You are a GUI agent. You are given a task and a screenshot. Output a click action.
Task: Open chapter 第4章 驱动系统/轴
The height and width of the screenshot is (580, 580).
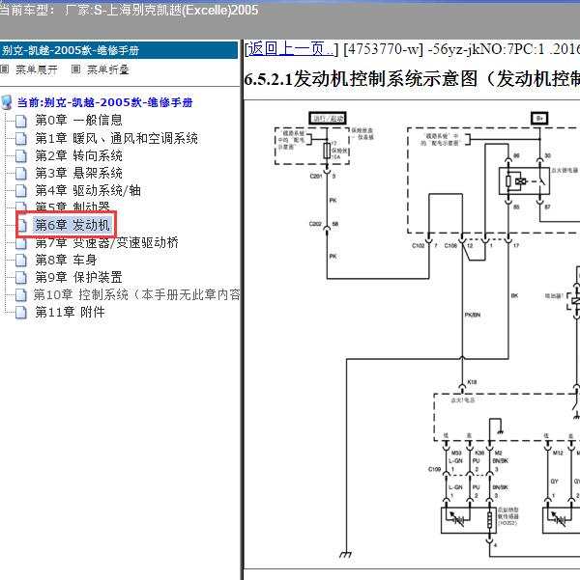point(88,190)
